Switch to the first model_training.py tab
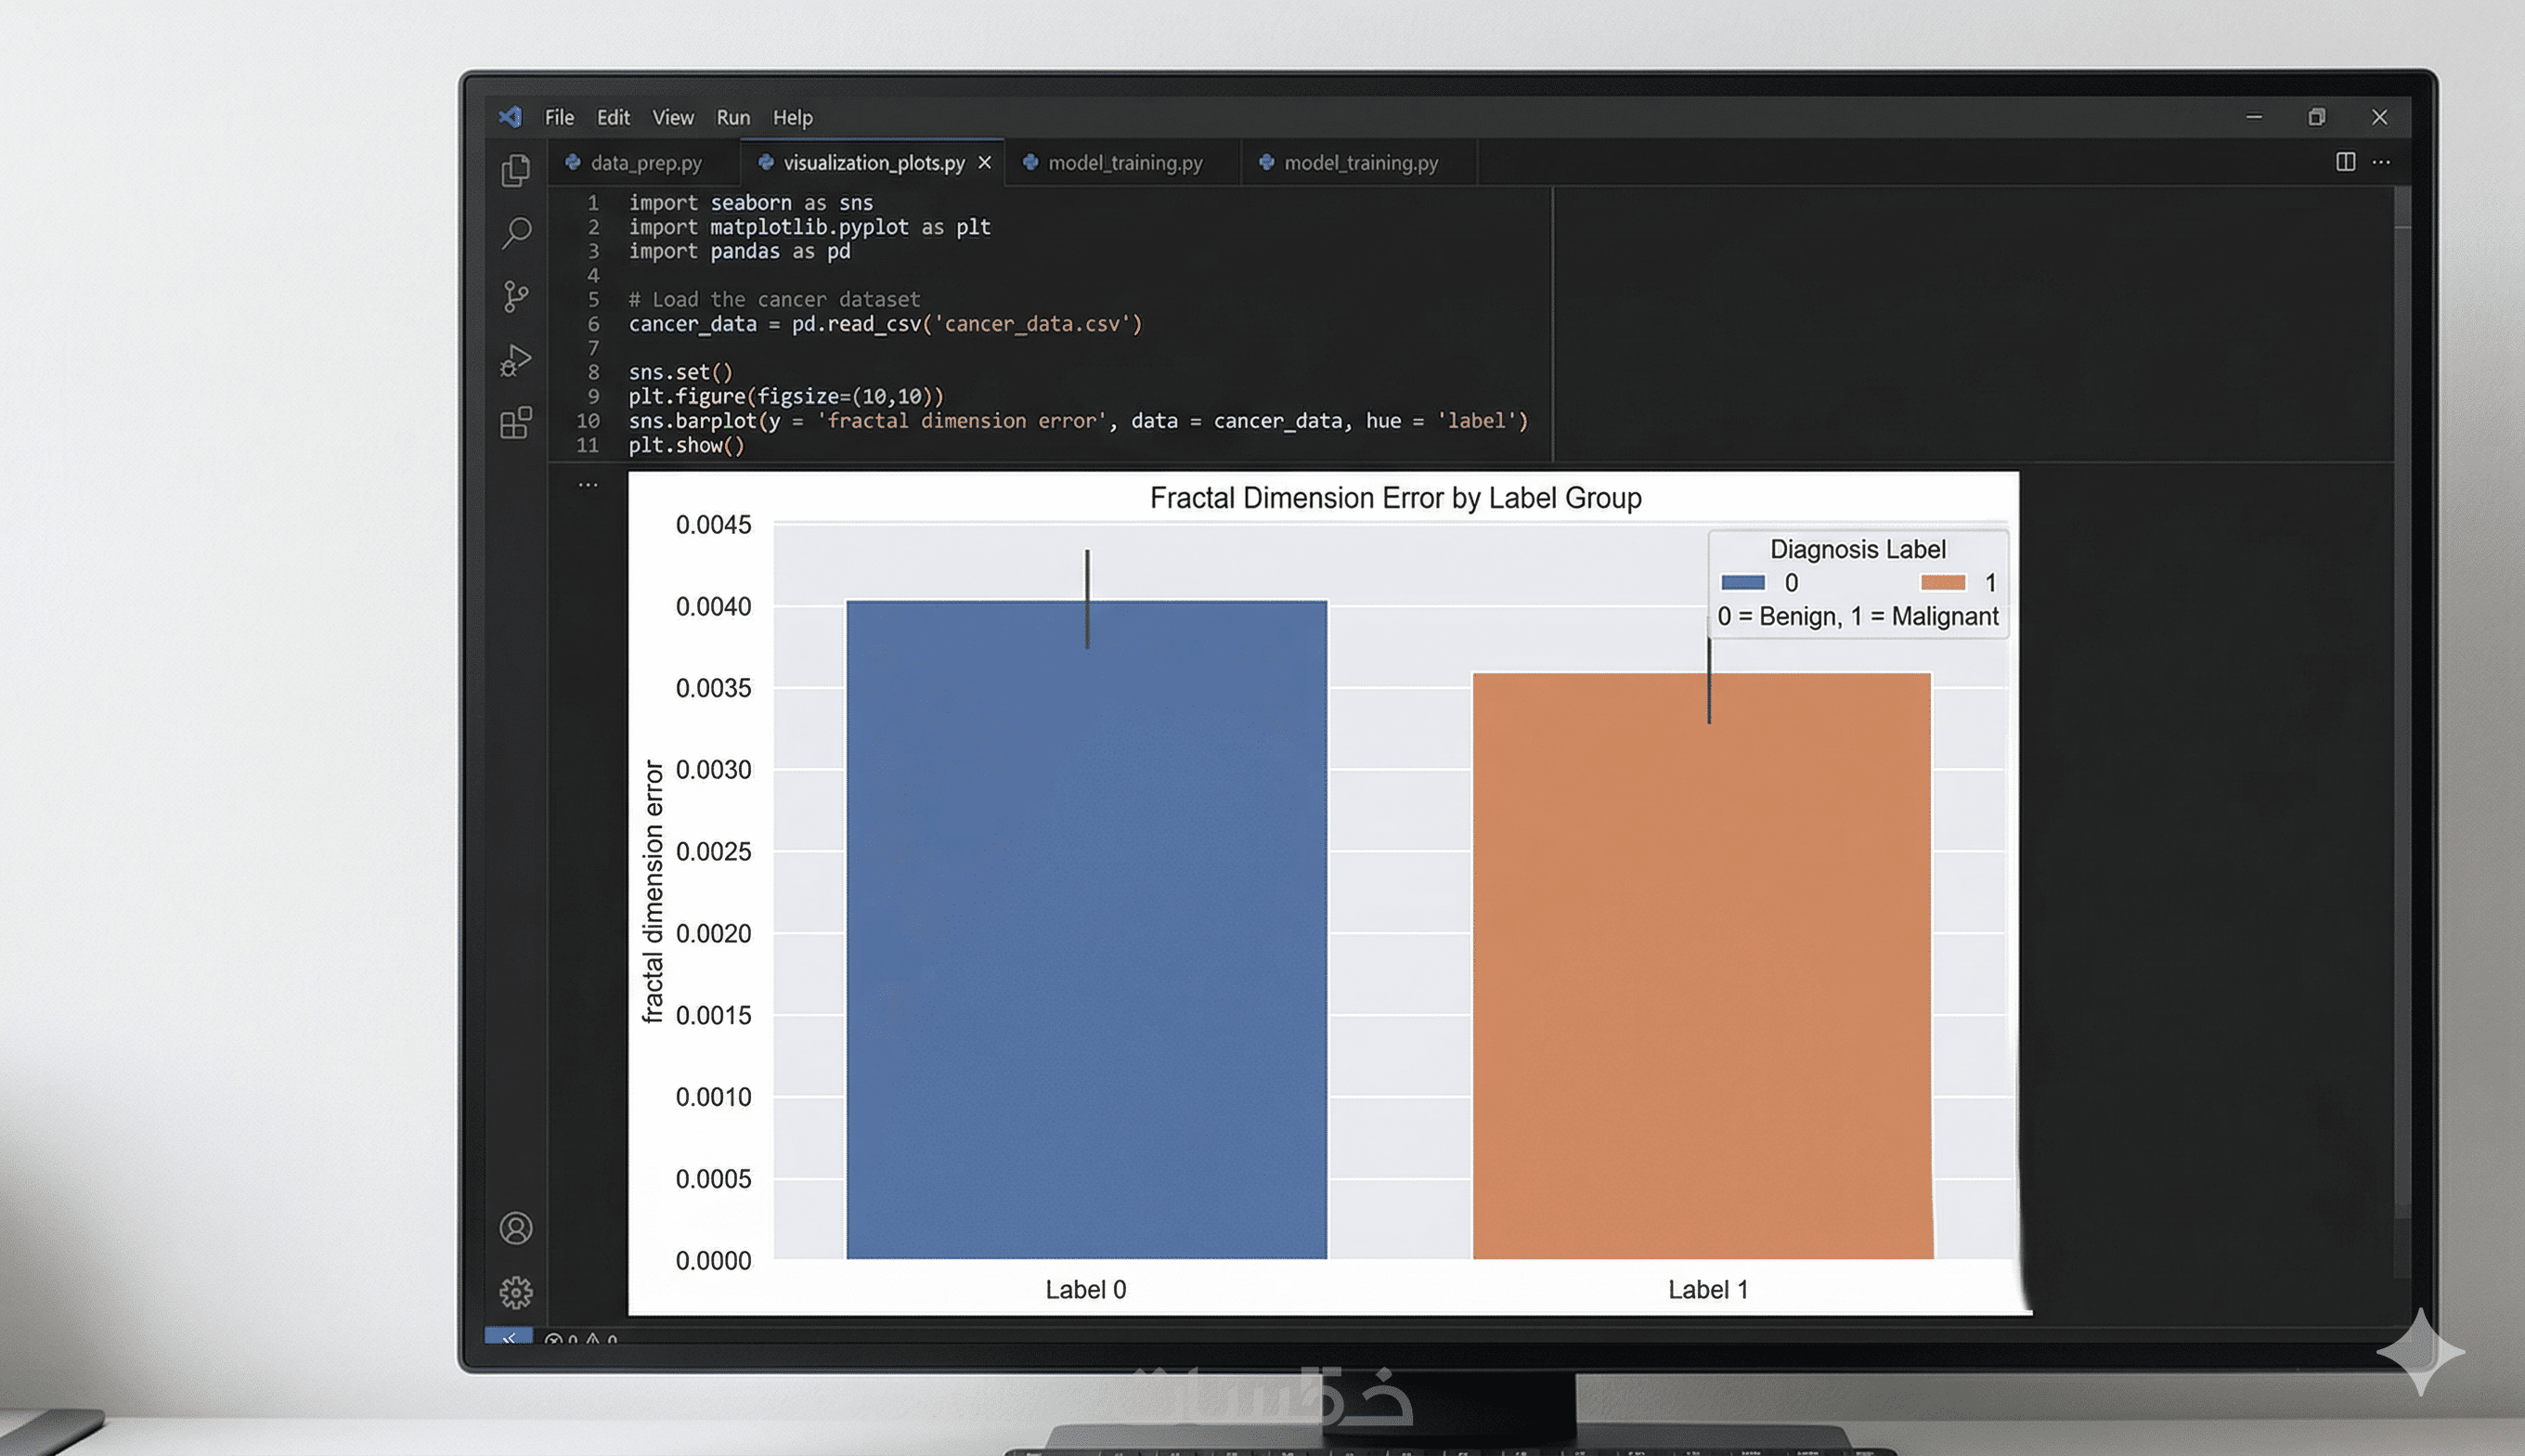The image size is (2525, 1456). pos(1123,163)
